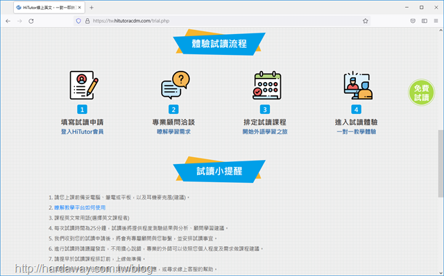Image resolution: width=444 pixels, height=276 pixels.
Task: Go back with the browser back arrow
Action: pos(8,21)
